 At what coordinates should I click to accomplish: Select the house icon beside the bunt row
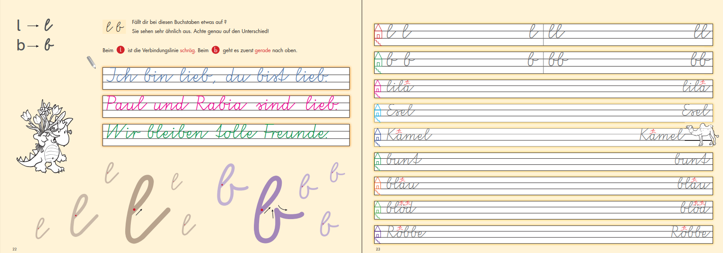coord(378,160)
